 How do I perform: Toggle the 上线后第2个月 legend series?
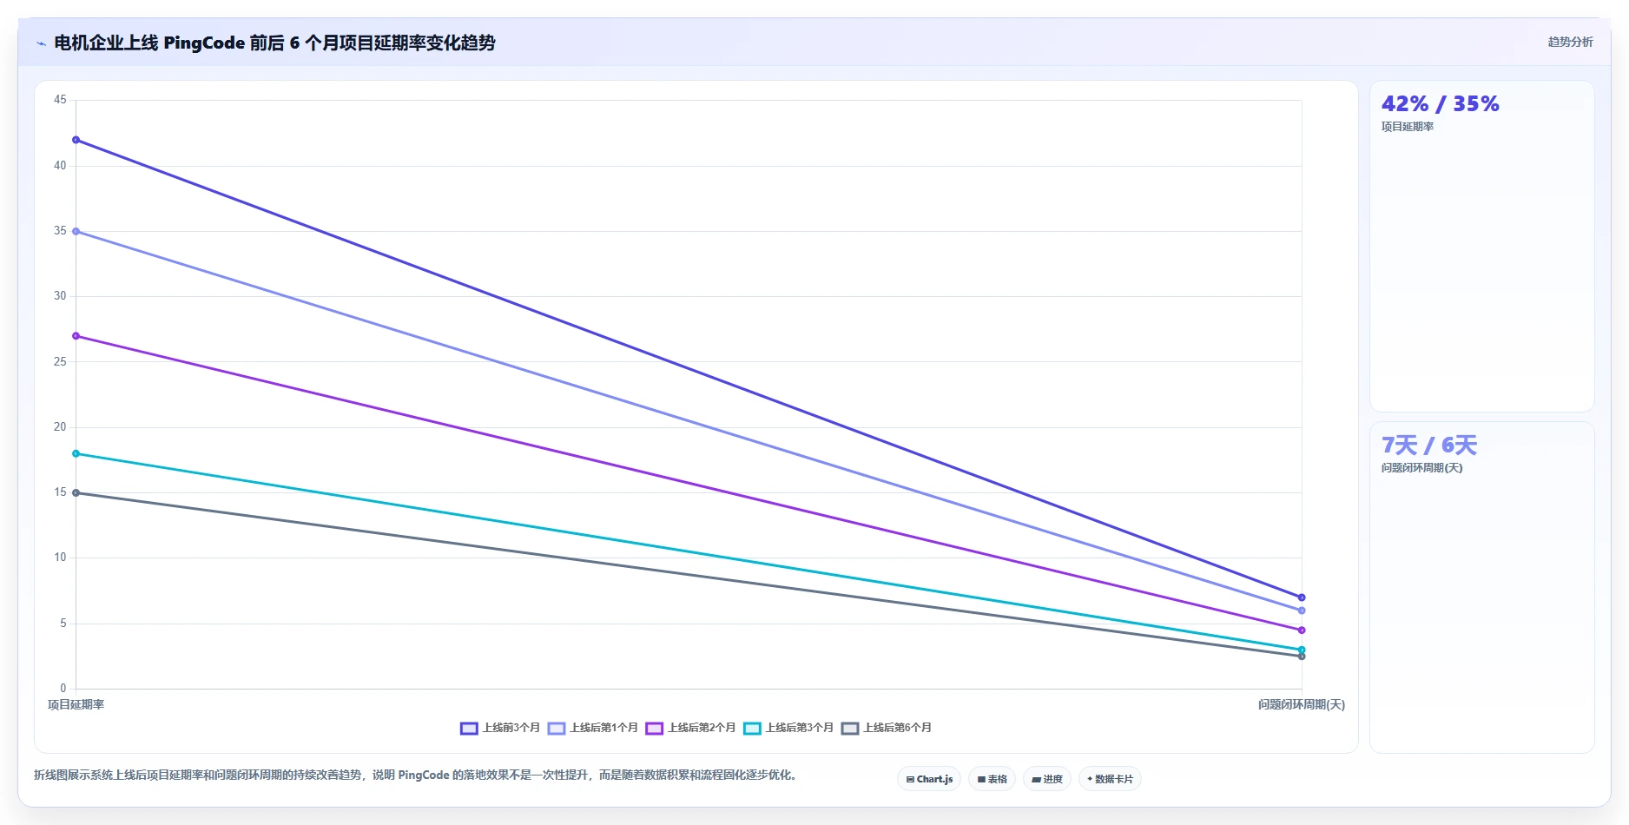pyautogui.click(x=690, y=728)
